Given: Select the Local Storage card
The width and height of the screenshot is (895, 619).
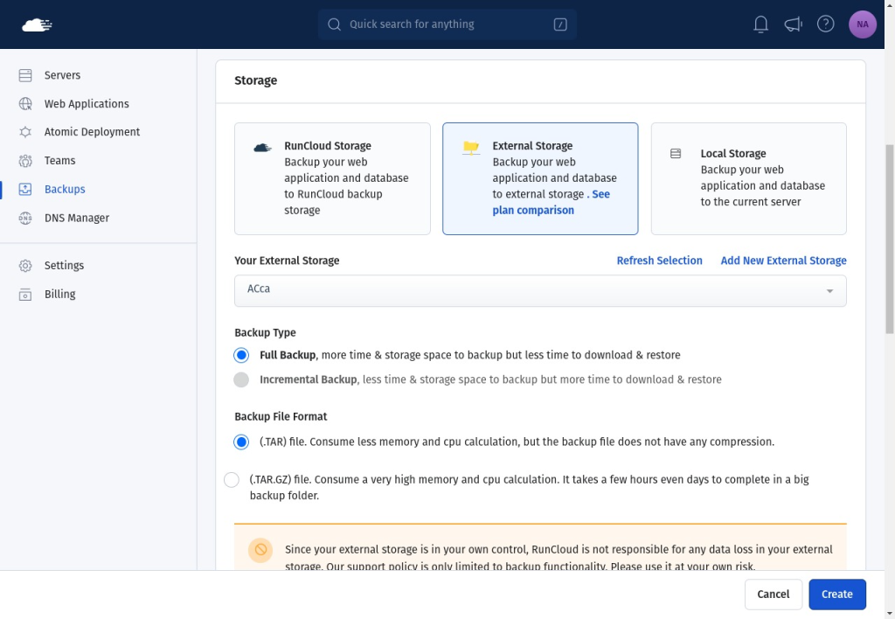Looking at the screenshot, I should 748,178.
